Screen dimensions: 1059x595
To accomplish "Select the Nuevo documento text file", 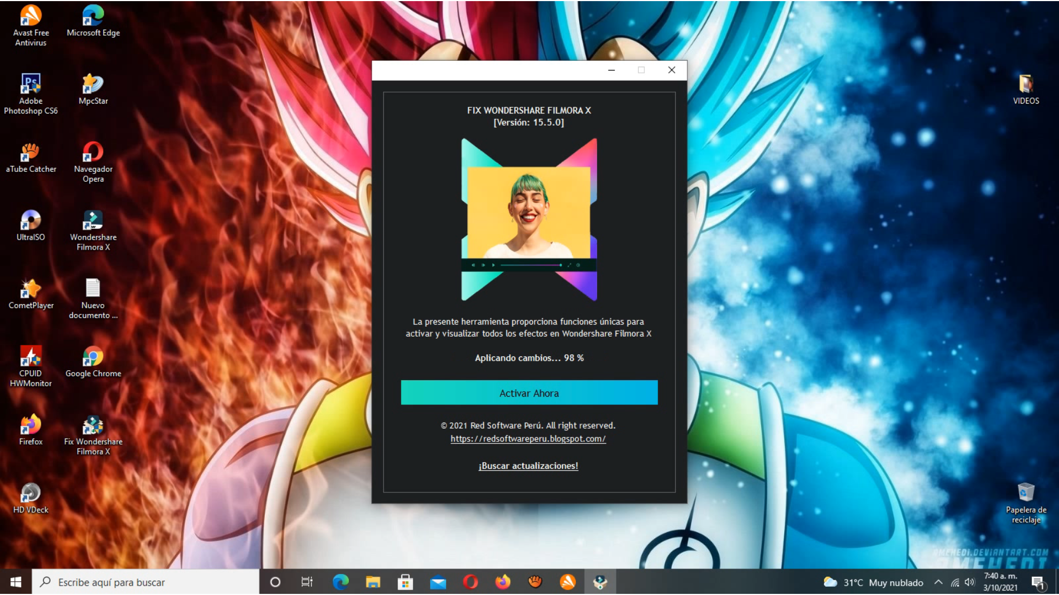I will tap(93, 289).
